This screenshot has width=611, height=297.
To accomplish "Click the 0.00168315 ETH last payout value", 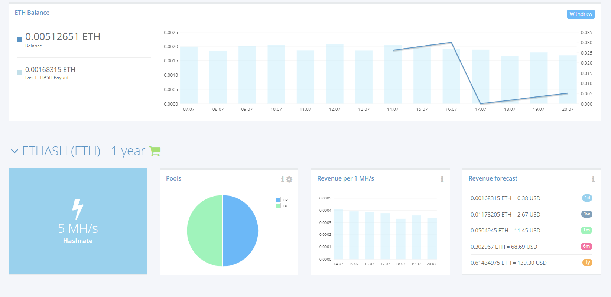I will pos(50,70).
